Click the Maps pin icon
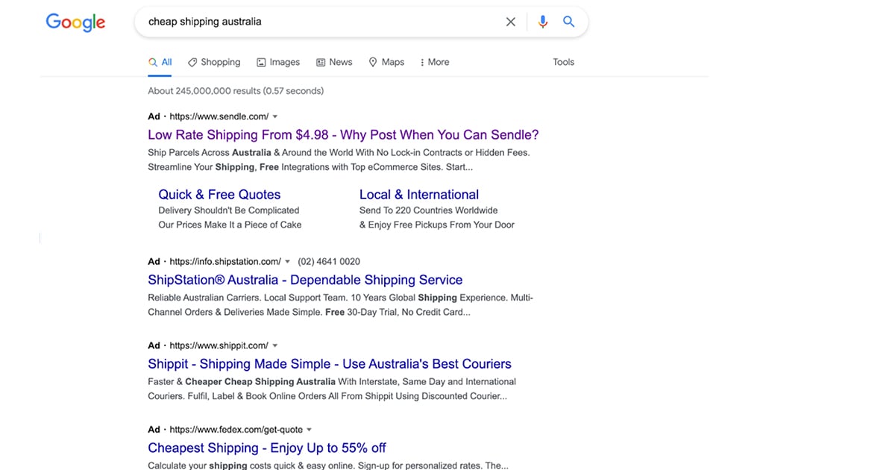 coord(373,63)
